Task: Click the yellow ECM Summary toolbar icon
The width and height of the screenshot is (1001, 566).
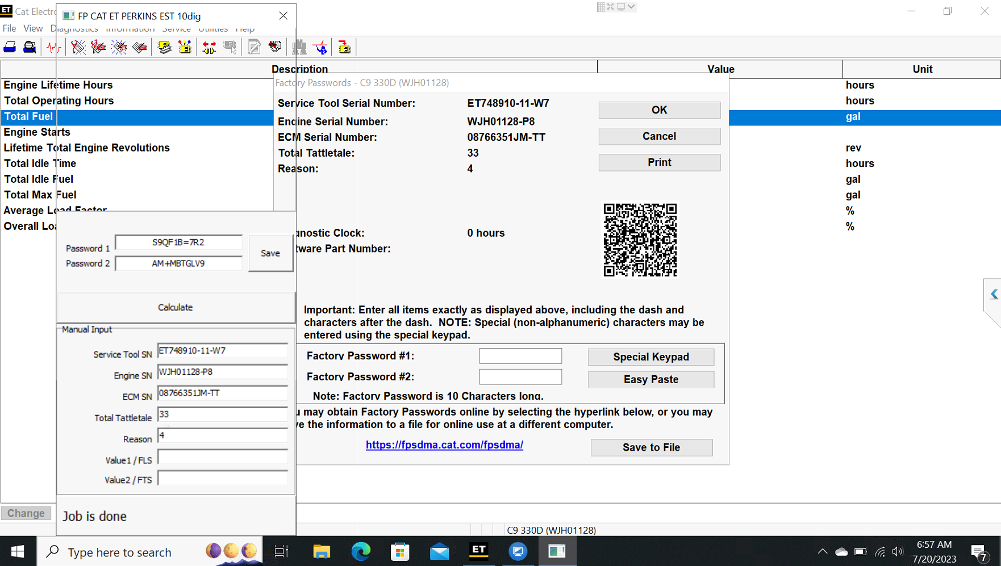Action: coord(164,47)
